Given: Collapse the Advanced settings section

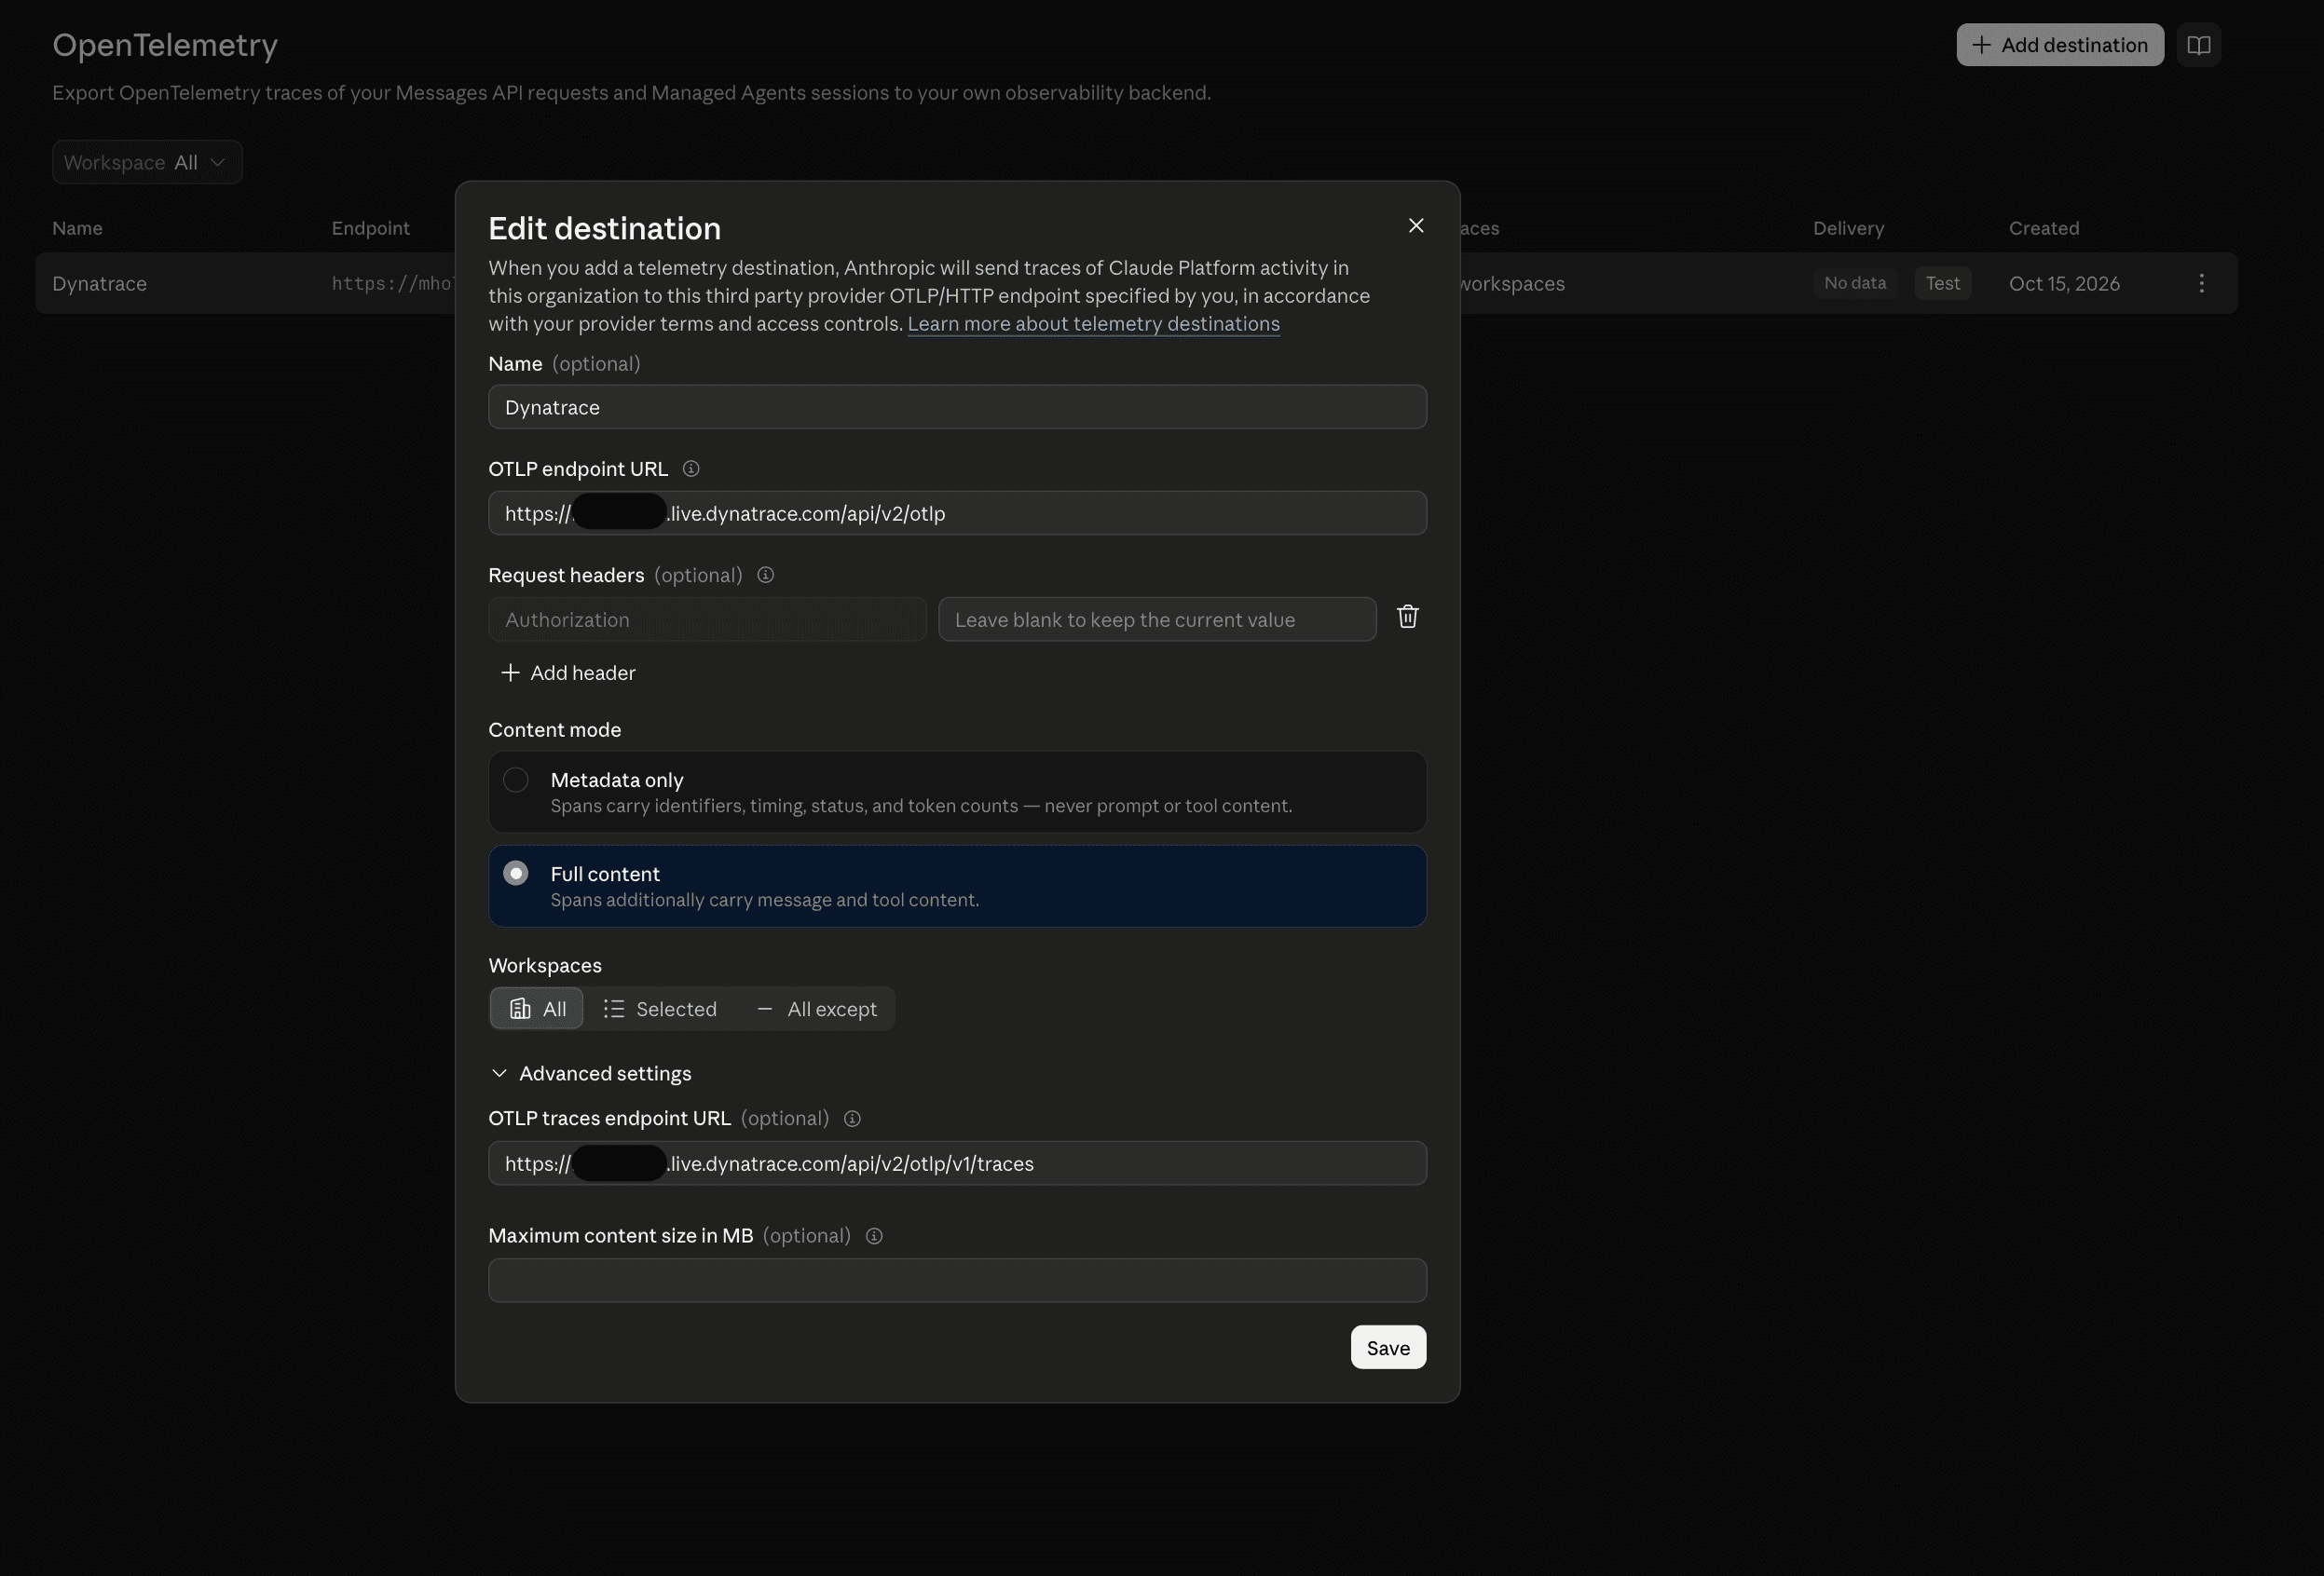Looking at the screenshot, I should [x=591, y=1073].
